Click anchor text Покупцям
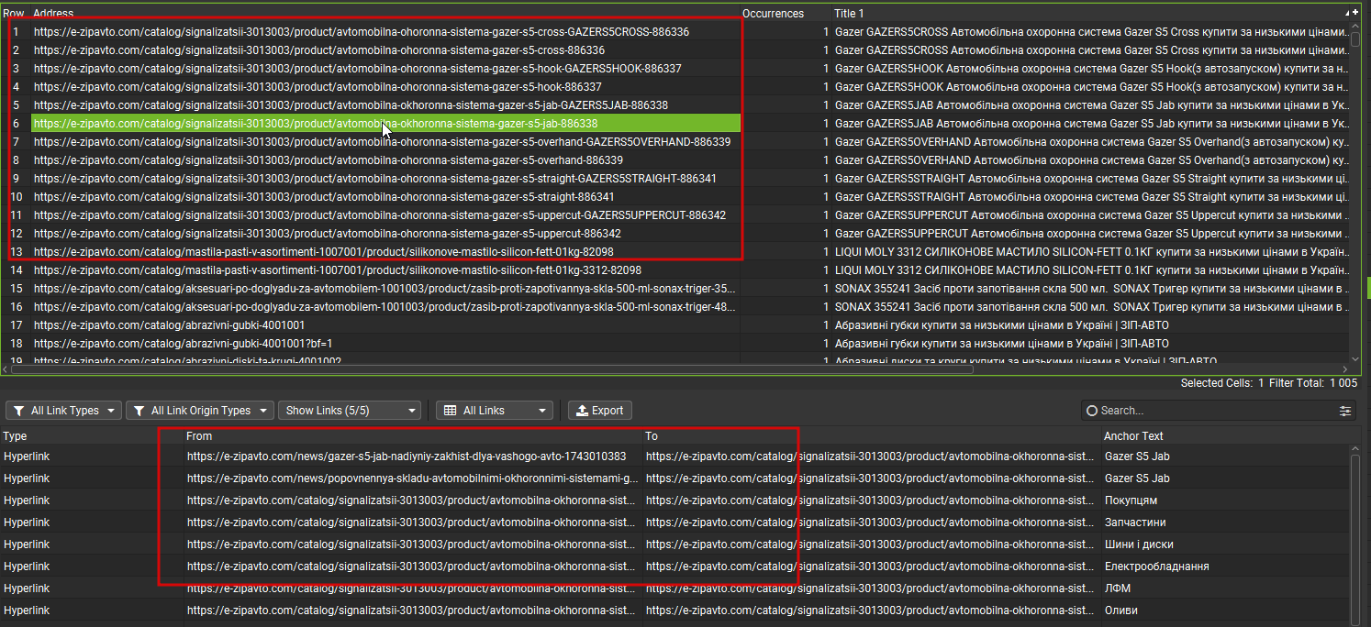The height and width of the screenshot is (627, 1371). (1131, 500)
